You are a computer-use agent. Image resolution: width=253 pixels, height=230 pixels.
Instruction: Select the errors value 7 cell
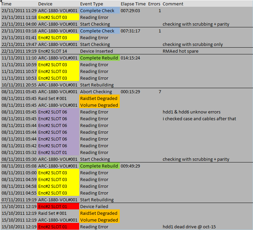[x=160, y=92]
